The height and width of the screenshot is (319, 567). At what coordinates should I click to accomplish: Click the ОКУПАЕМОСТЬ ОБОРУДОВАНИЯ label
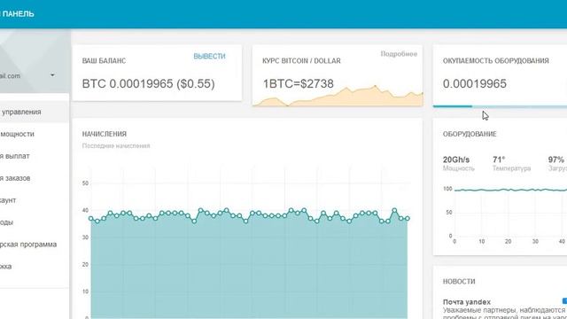496,61
